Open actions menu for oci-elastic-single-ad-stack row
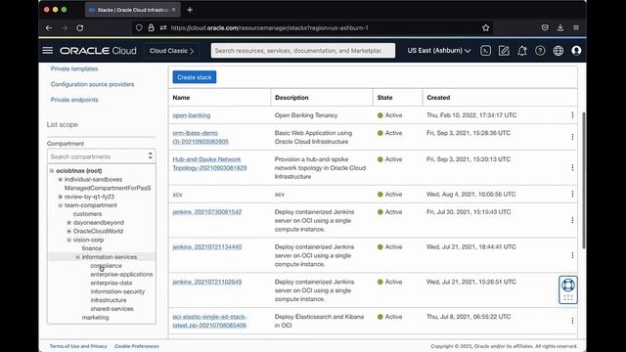The image size is (626, 352). pyautogui.click(x=572, y=321)
